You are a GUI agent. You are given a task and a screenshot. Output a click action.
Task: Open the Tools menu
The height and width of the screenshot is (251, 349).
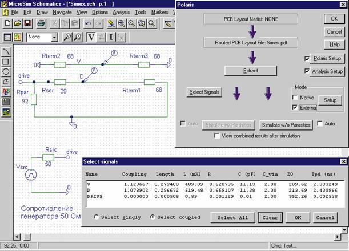tap(141, 12)
